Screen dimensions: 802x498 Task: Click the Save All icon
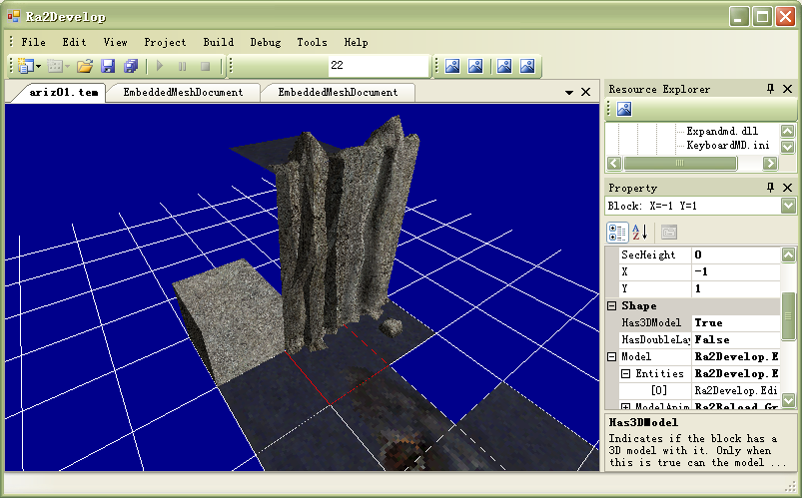(131, 66)
